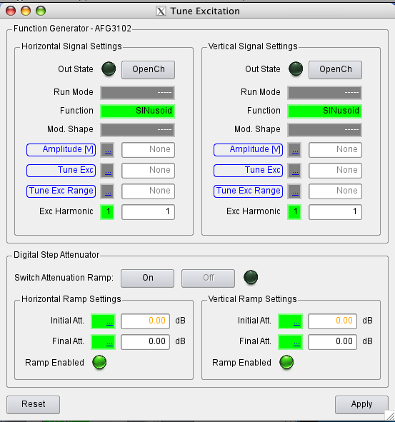The height and width of the screenshot is (422, 395).
Task: Open the Horizontal Amplitude [V] label
Action: click(61, 150)
